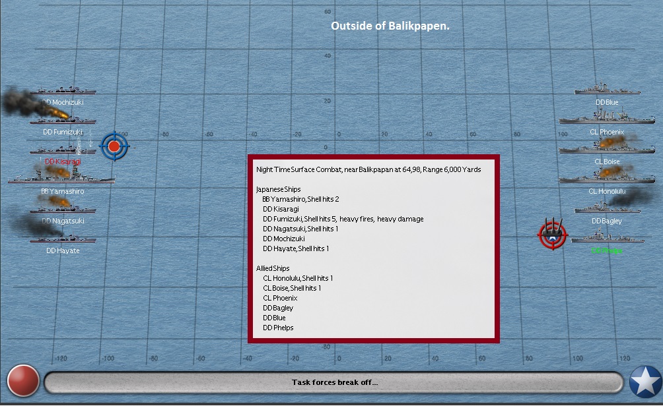Click the 'Outside of Balikpapen.' title
The image size is (663, 406).
coord(390,26)
